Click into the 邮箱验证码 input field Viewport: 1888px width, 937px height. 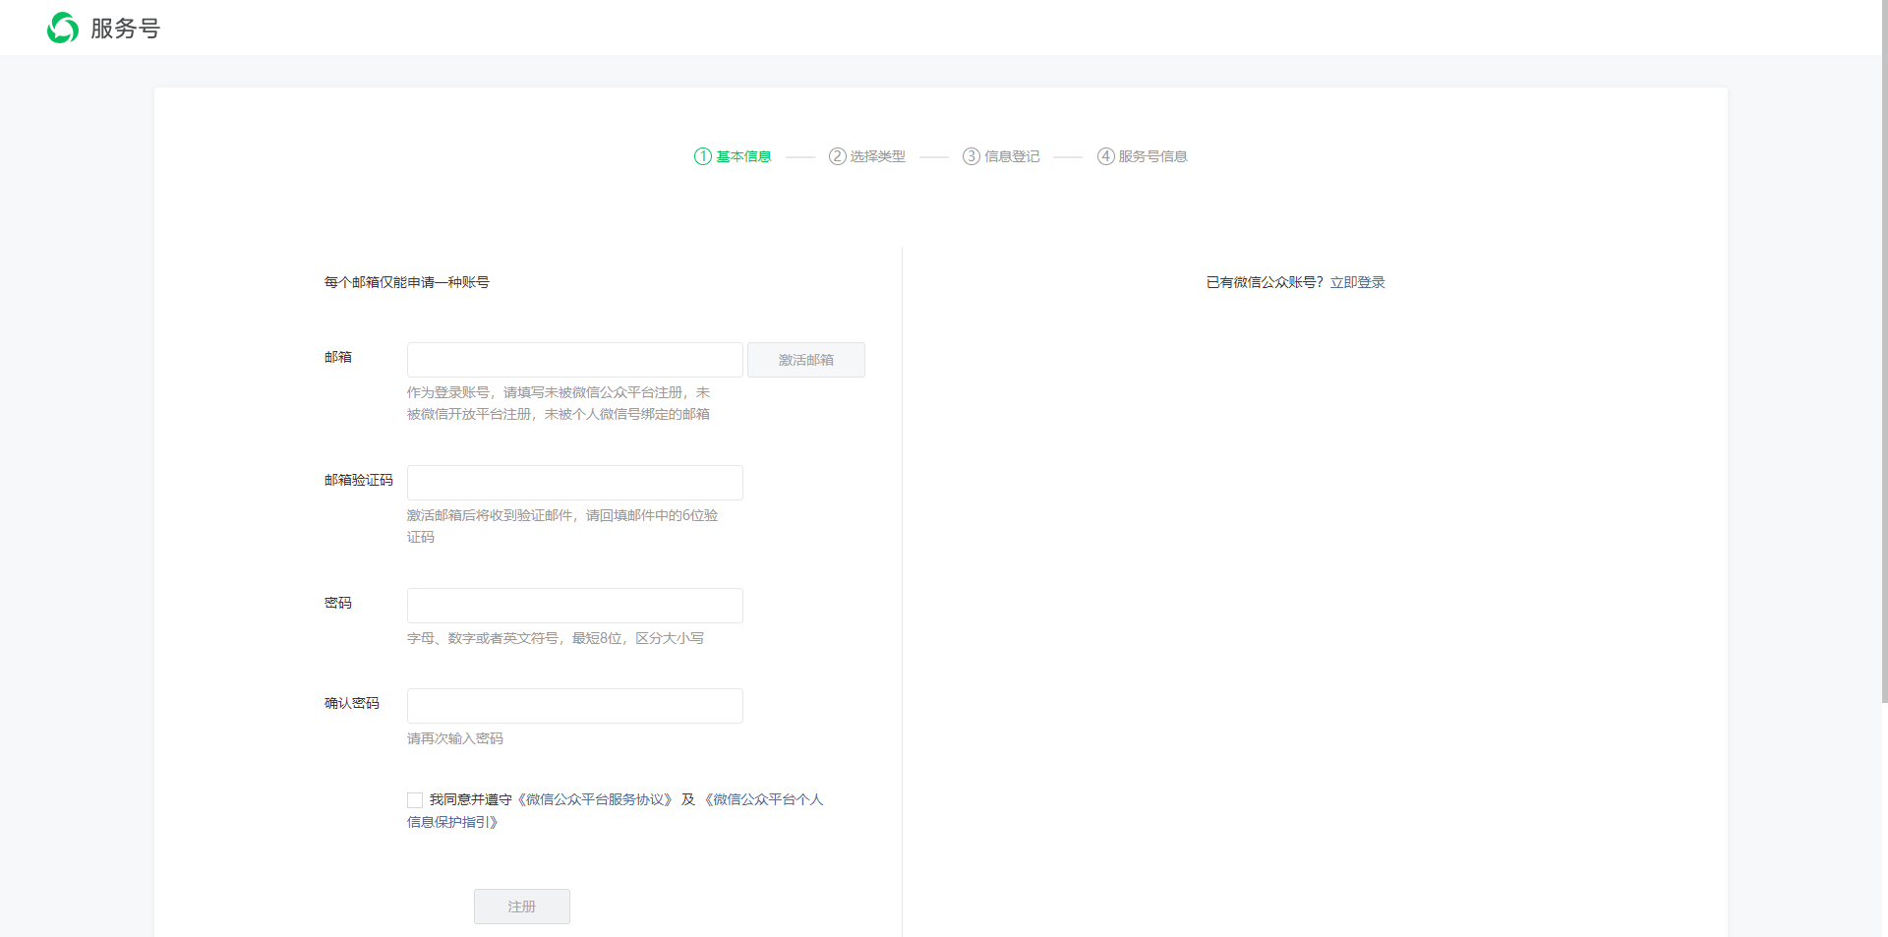pos(574,483)
